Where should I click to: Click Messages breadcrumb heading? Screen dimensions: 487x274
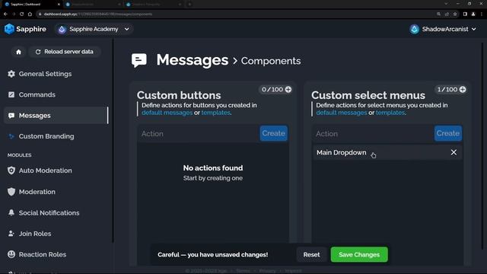[x=193, y=60]
